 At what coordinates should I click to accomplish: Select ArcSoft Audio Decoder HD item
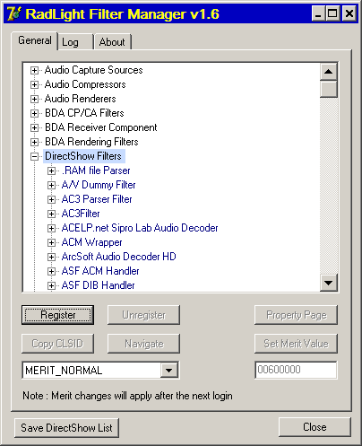tap(119, 257)
